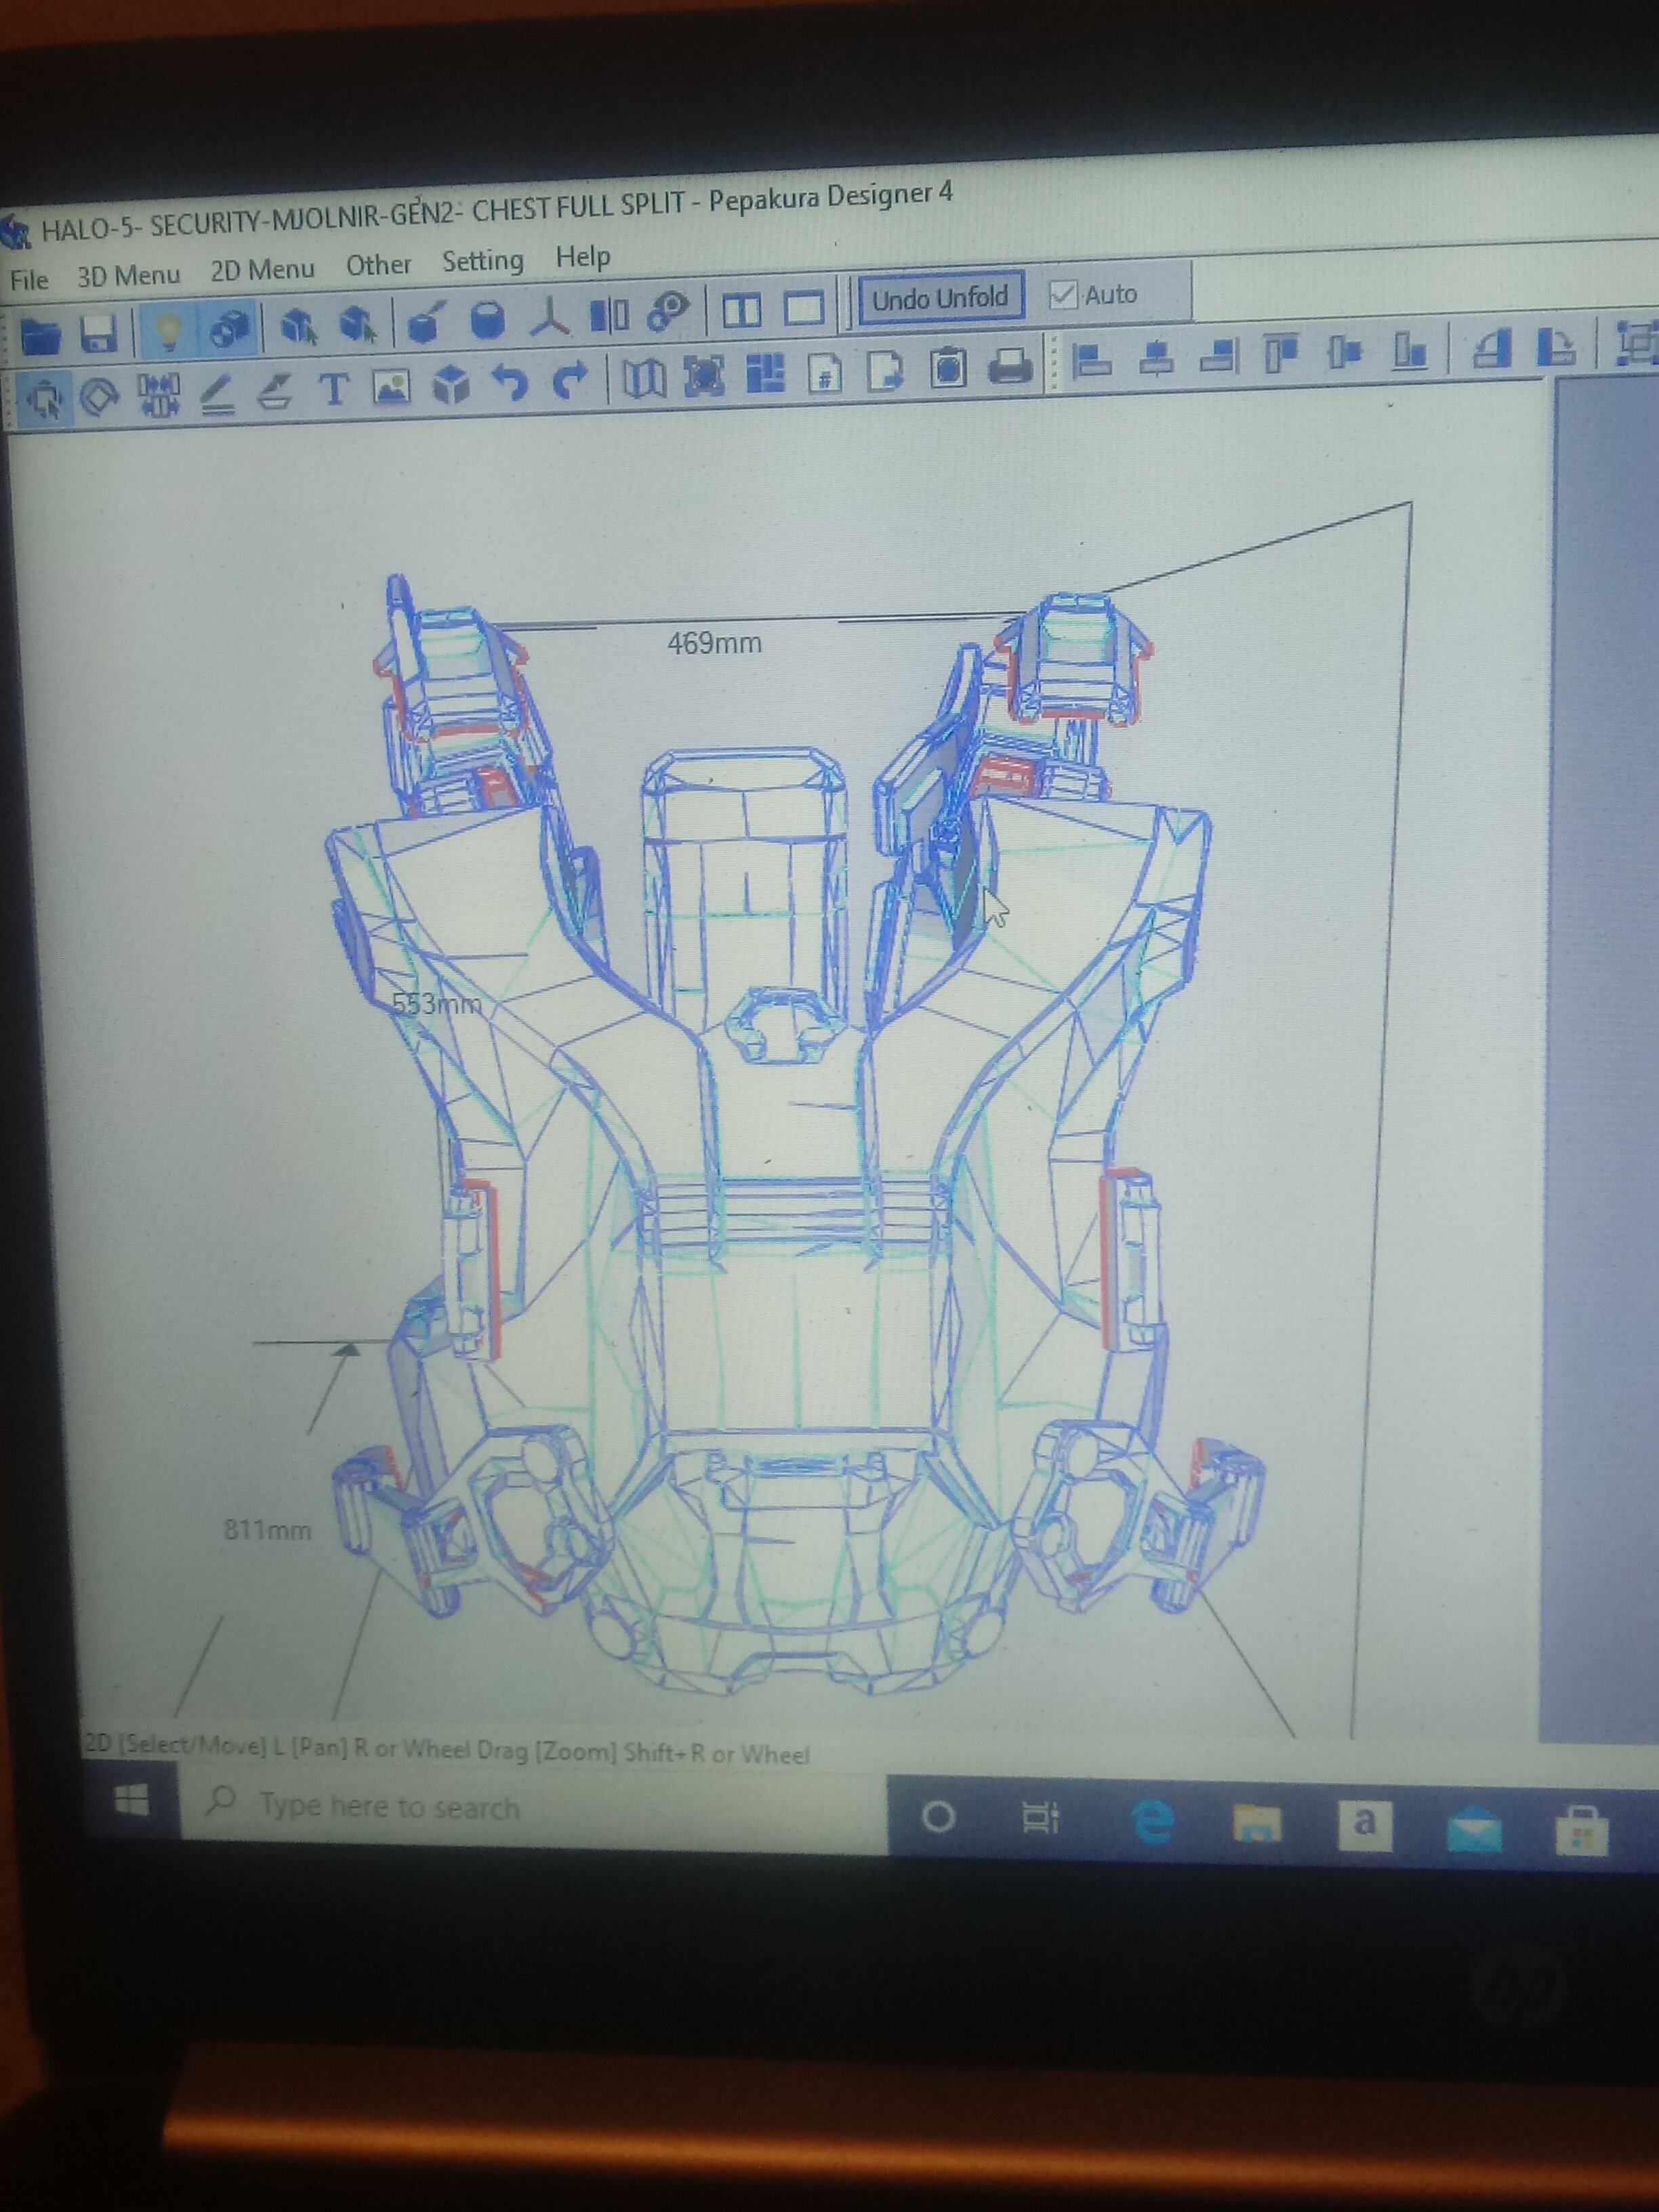Select the Text T tool
1659x2212 pixels.
tap(333, 389)
